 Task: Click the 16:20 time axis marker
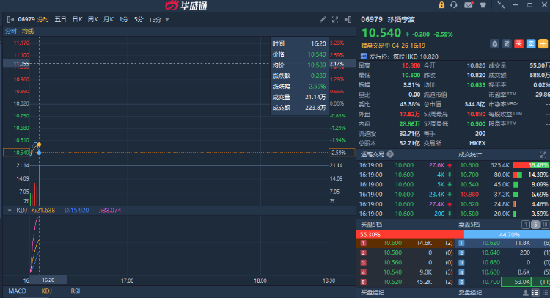pos(48,280)
